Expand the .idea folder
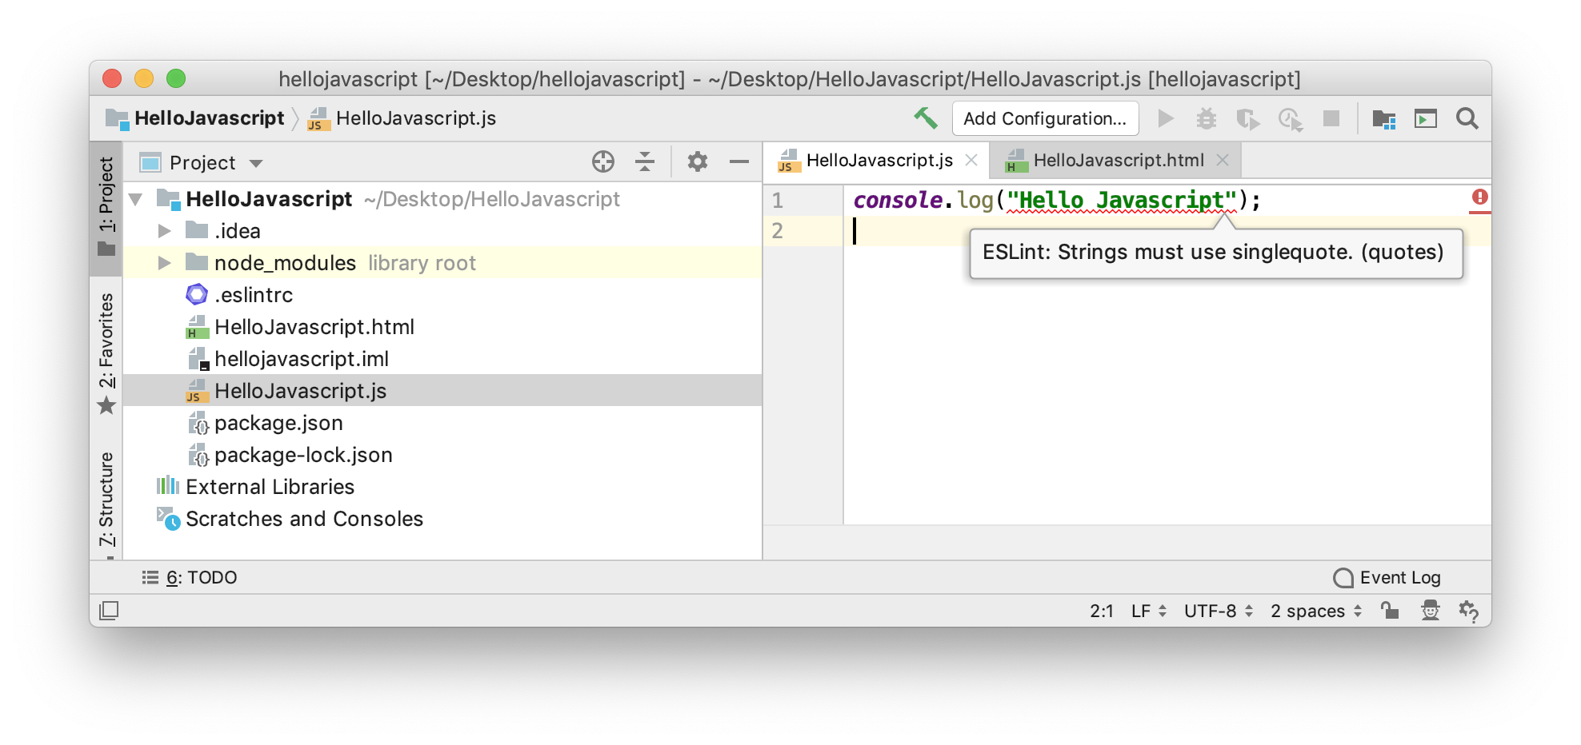 [x=165, y=231]
